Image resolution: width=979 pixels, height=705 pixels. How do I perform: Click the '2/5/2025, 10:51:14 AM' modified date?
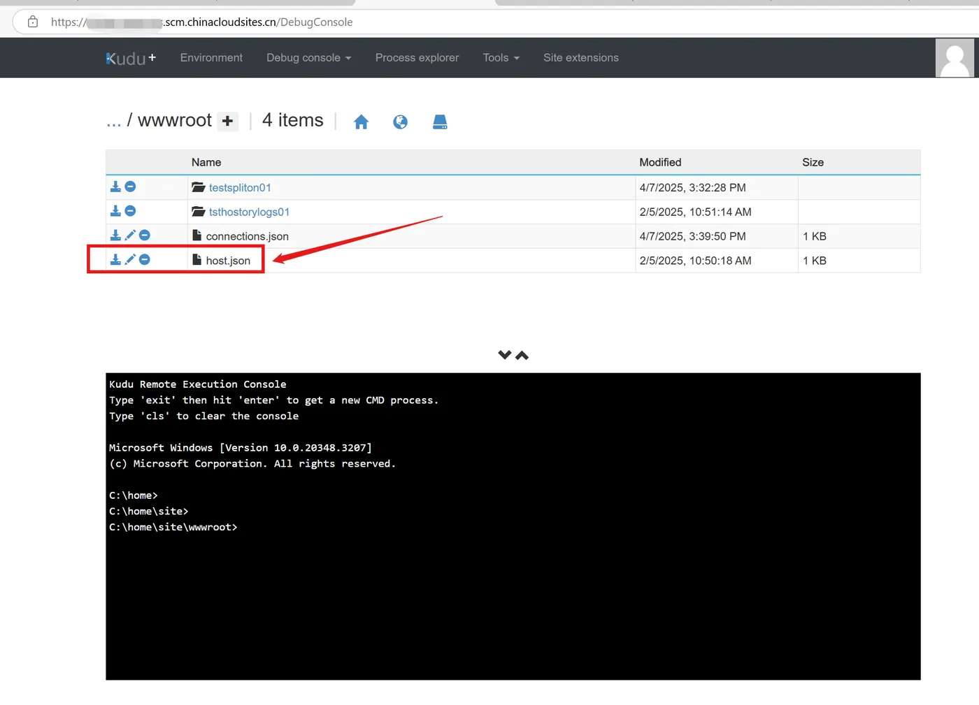[x=696, y=212]
